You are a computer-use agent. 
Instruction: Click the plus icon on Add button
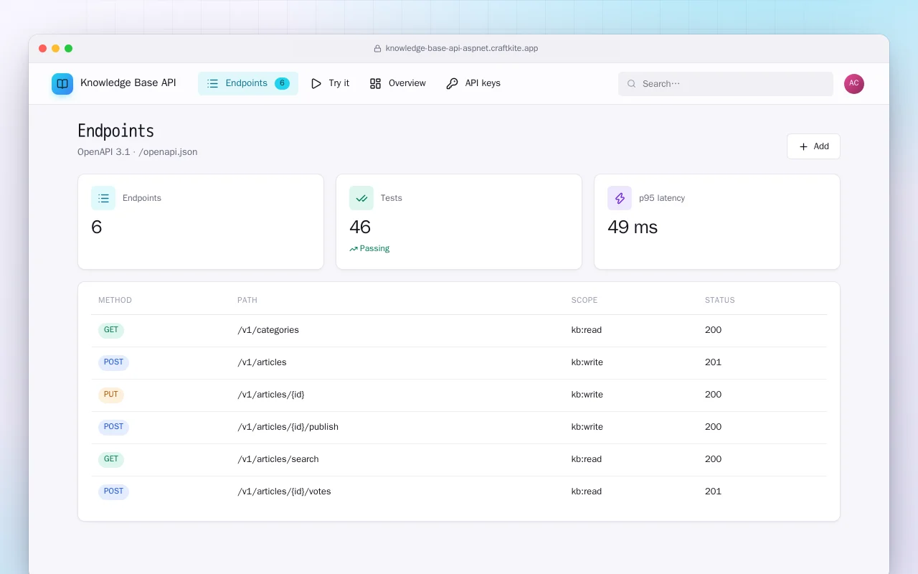pyautogui.click(x=803, y=146)
